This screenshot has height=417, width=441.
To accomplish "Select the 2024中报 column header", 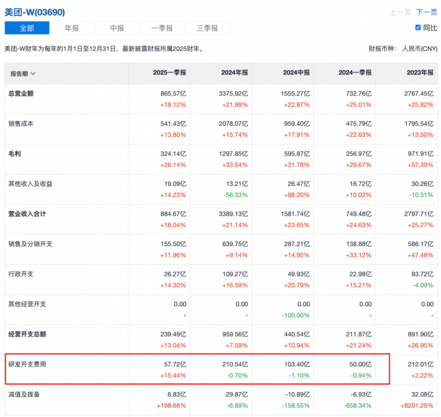I will pyautogui.click(x=297, y=73).
